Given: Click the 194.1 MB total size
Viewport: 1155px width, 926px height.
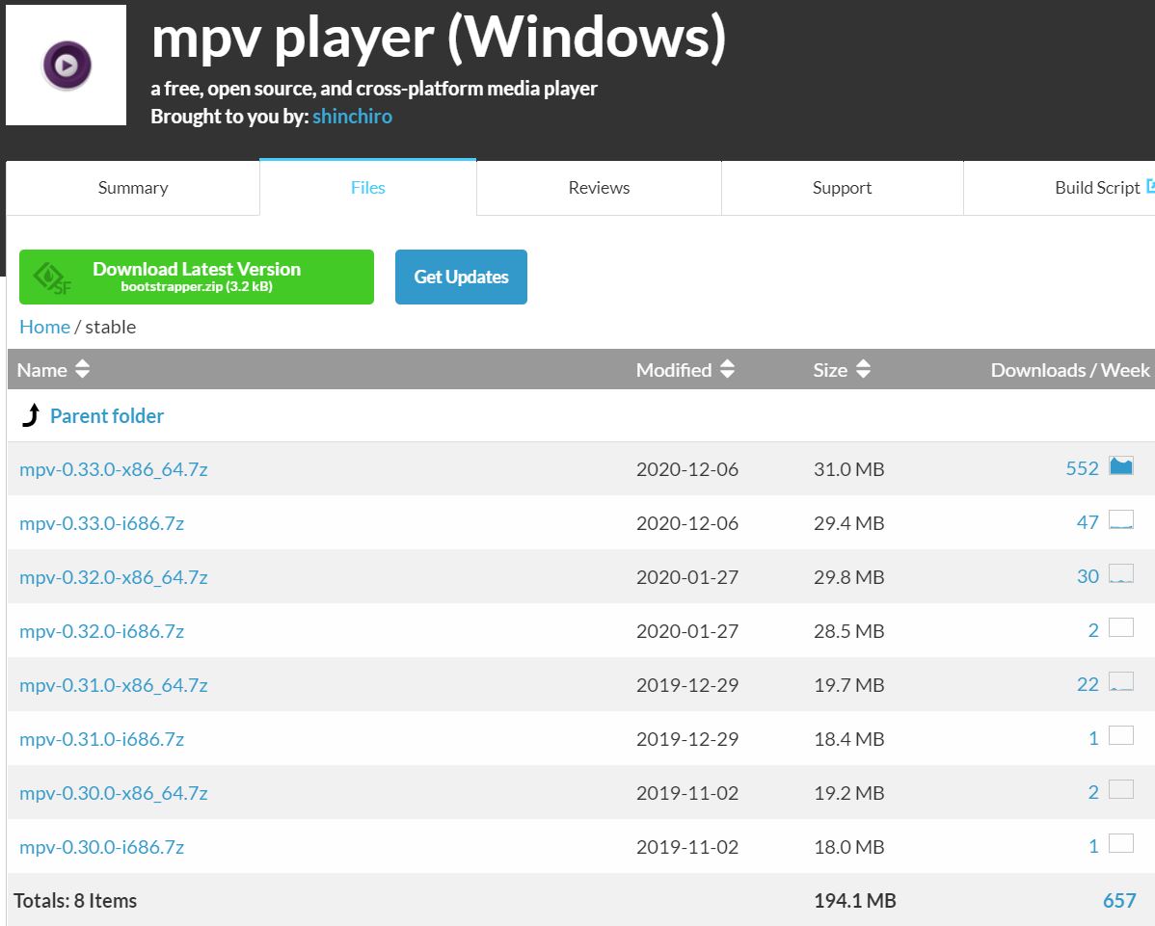Looking at the screenshot, I should pos(854,900).
